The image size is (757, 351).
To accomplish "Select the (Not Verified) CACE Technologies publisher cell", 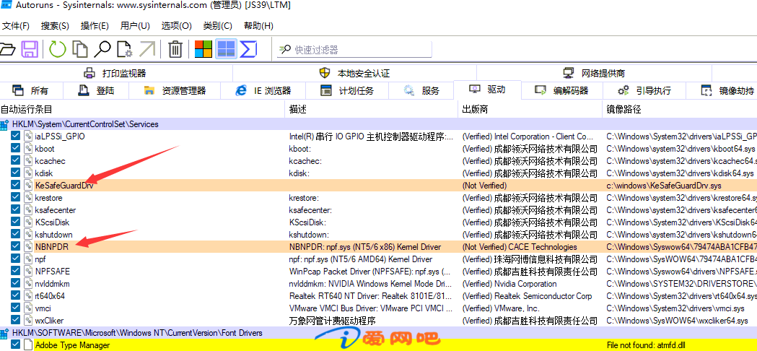I will tap(520, 247).
